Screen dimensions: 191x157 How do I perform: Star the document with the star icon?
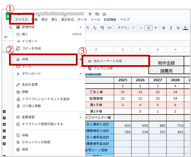point(90,14)
